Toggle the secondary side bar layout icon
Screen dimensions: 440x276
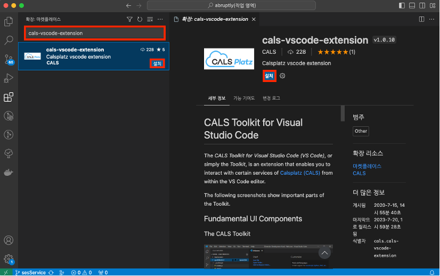tap(422, 6)
